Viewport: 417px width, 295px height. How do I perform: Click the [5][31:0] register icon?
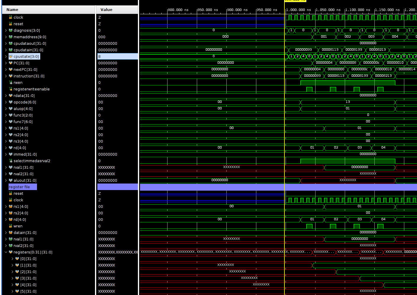click(x=17, y=291)
